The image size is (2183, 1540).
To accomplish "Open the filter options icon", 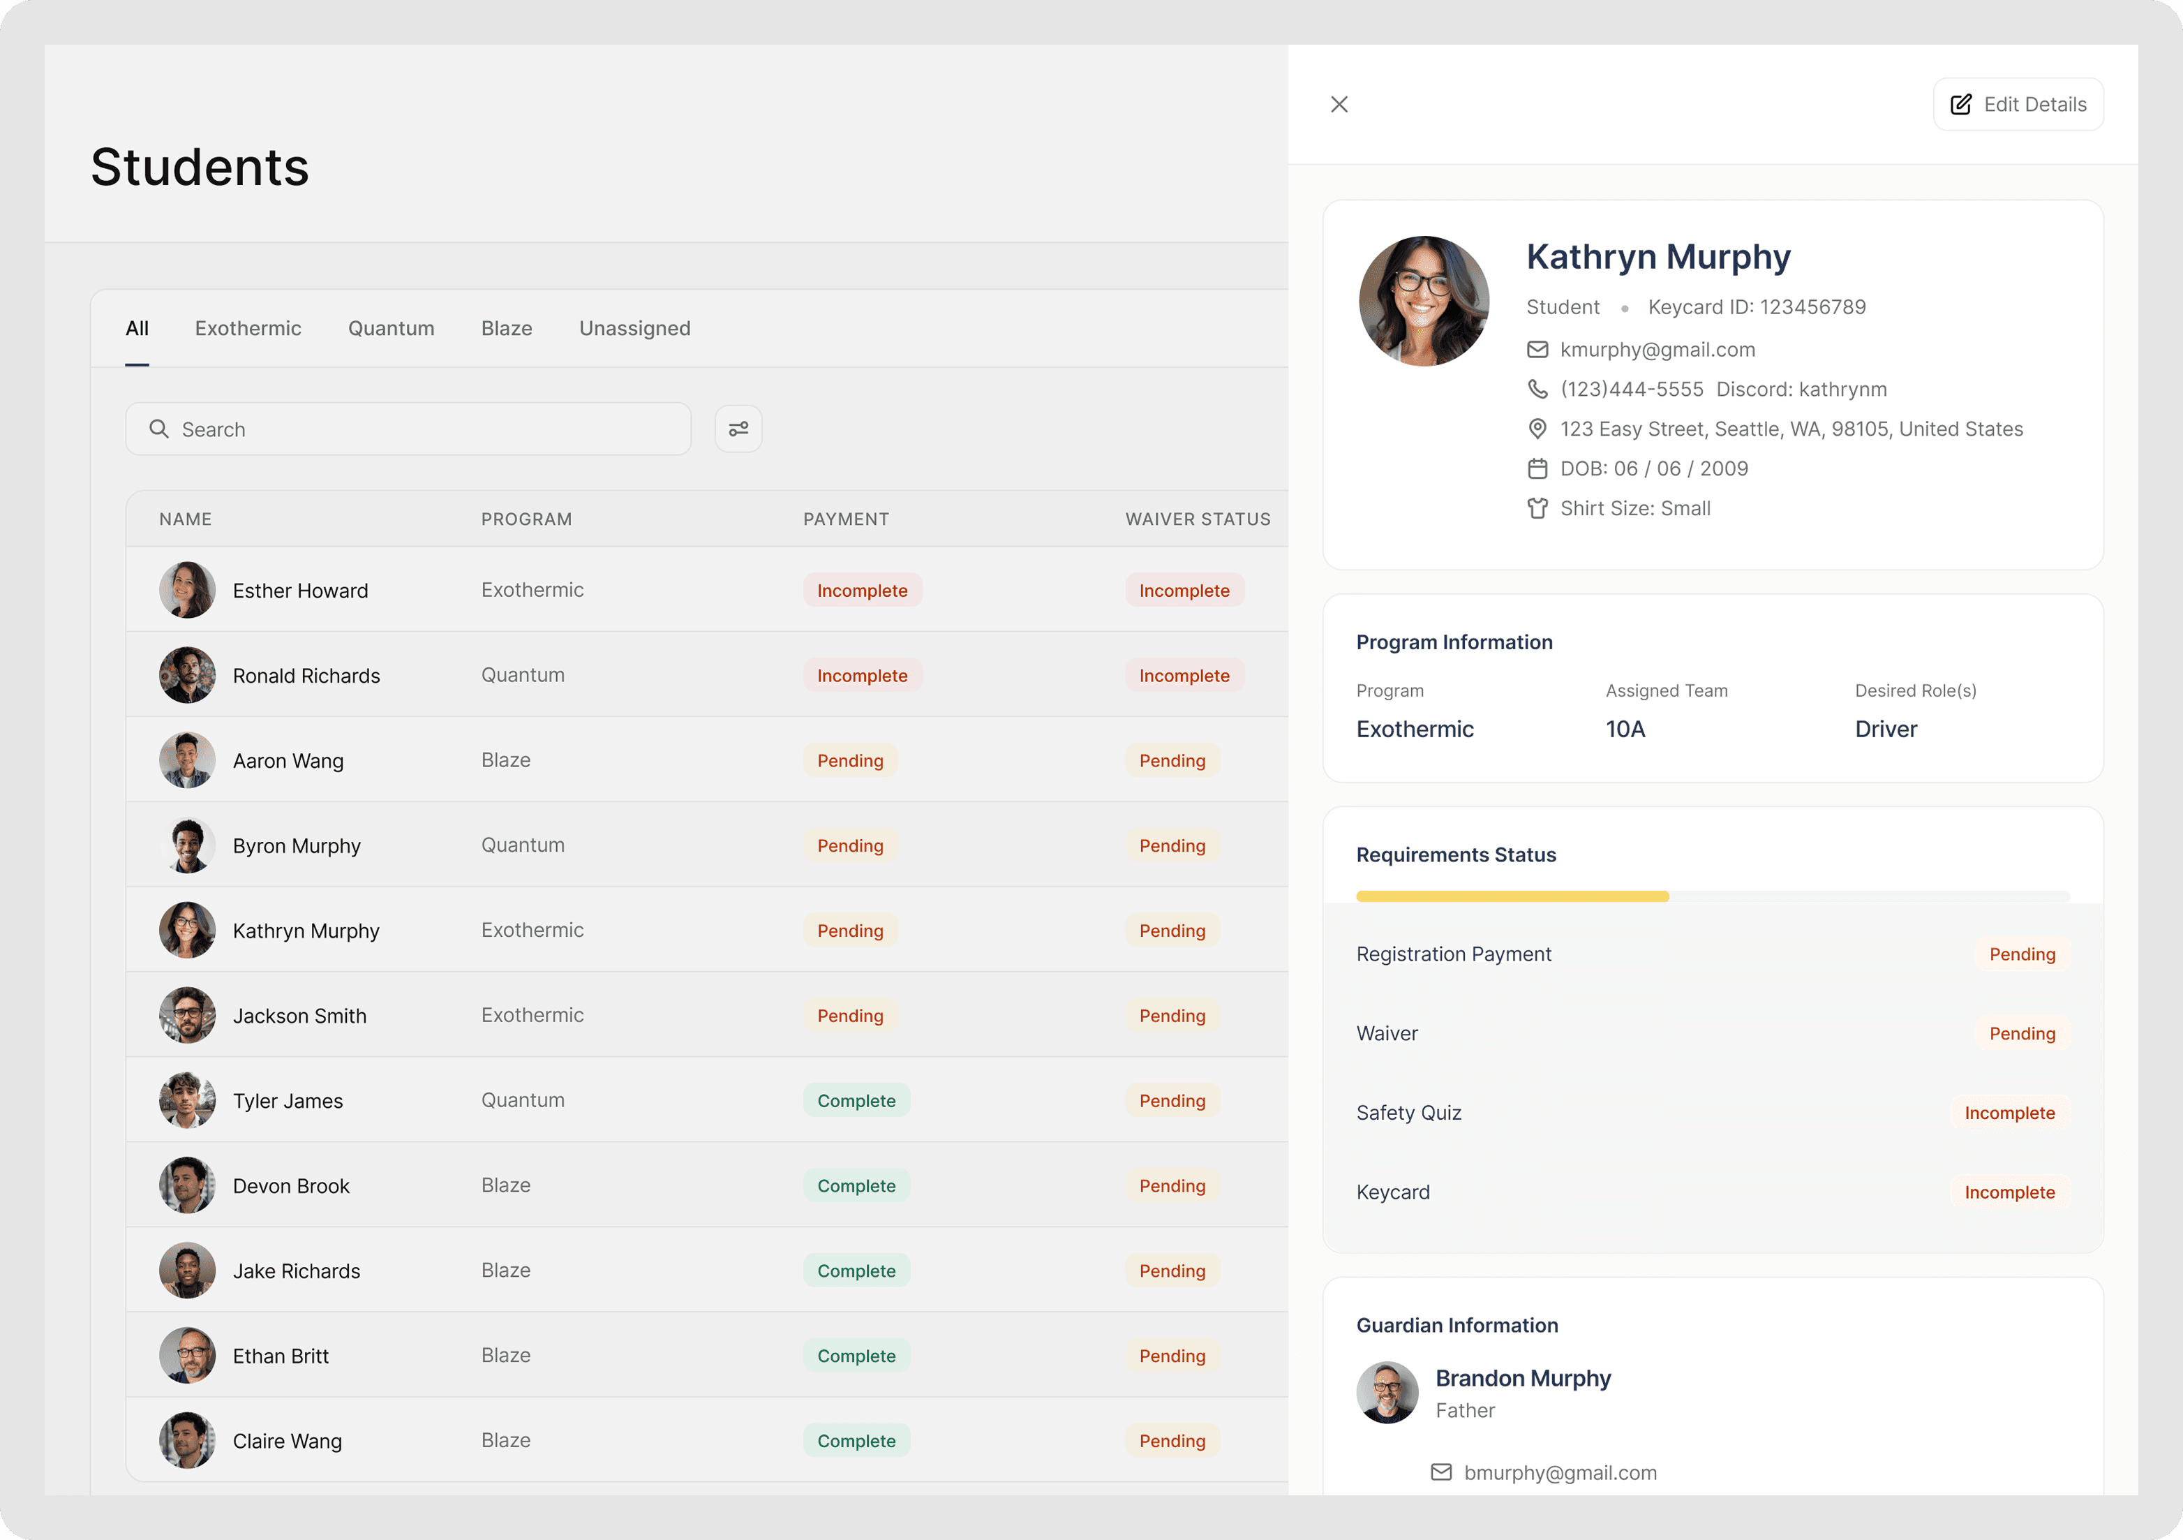I will 738,429.
